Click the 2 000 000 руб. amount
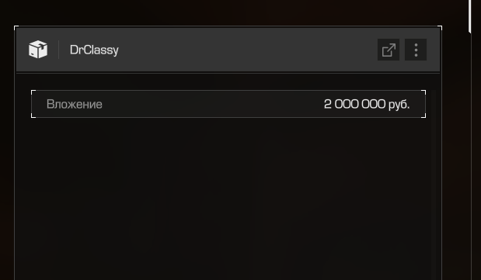Screen dimensions: 481x280 tap(367, 104)
